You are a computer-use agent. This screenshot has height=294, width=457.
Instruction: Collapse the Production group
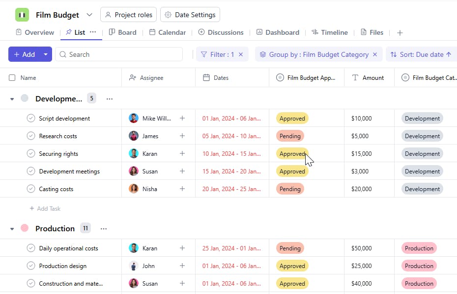click(x=12, y=229)
